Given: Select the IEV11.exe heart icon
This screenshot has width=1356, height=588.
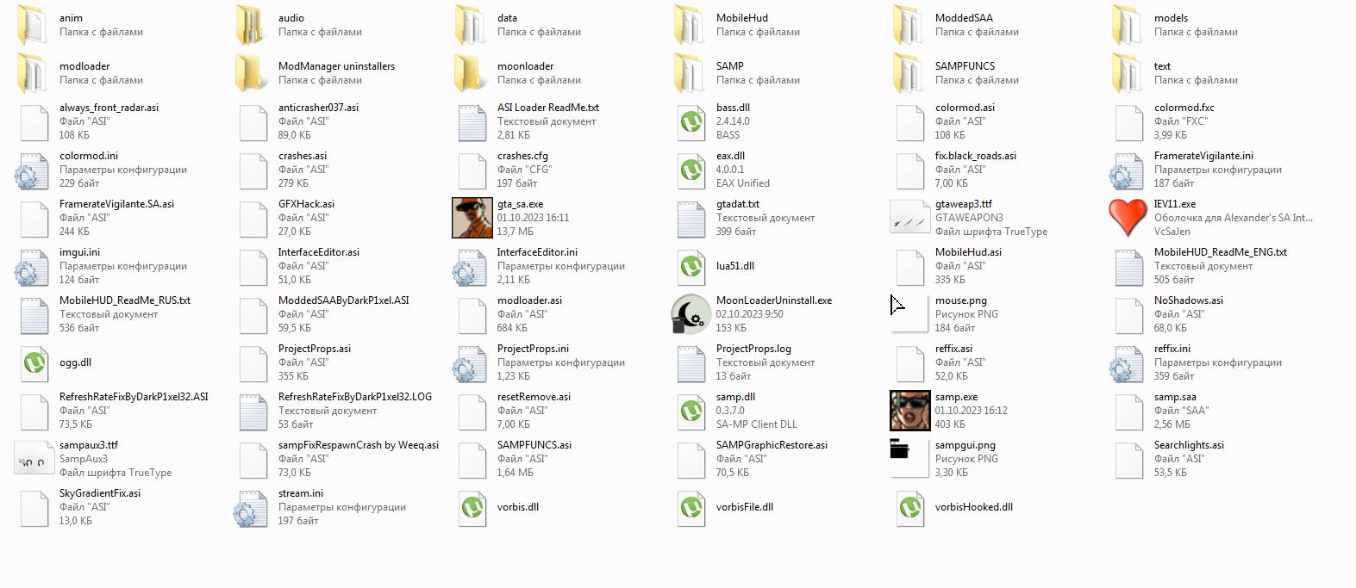Looking at the screenshot, I should pos(1128,218).
